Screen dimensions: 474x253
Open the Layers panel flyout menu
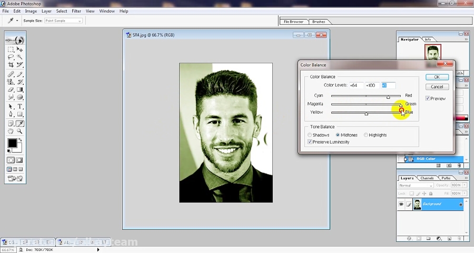pyautogui.click(x=467, y=178)
